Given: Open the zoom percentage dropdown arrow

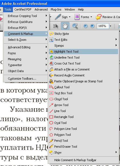Looking at the screenshot, I should click(111, 26).
